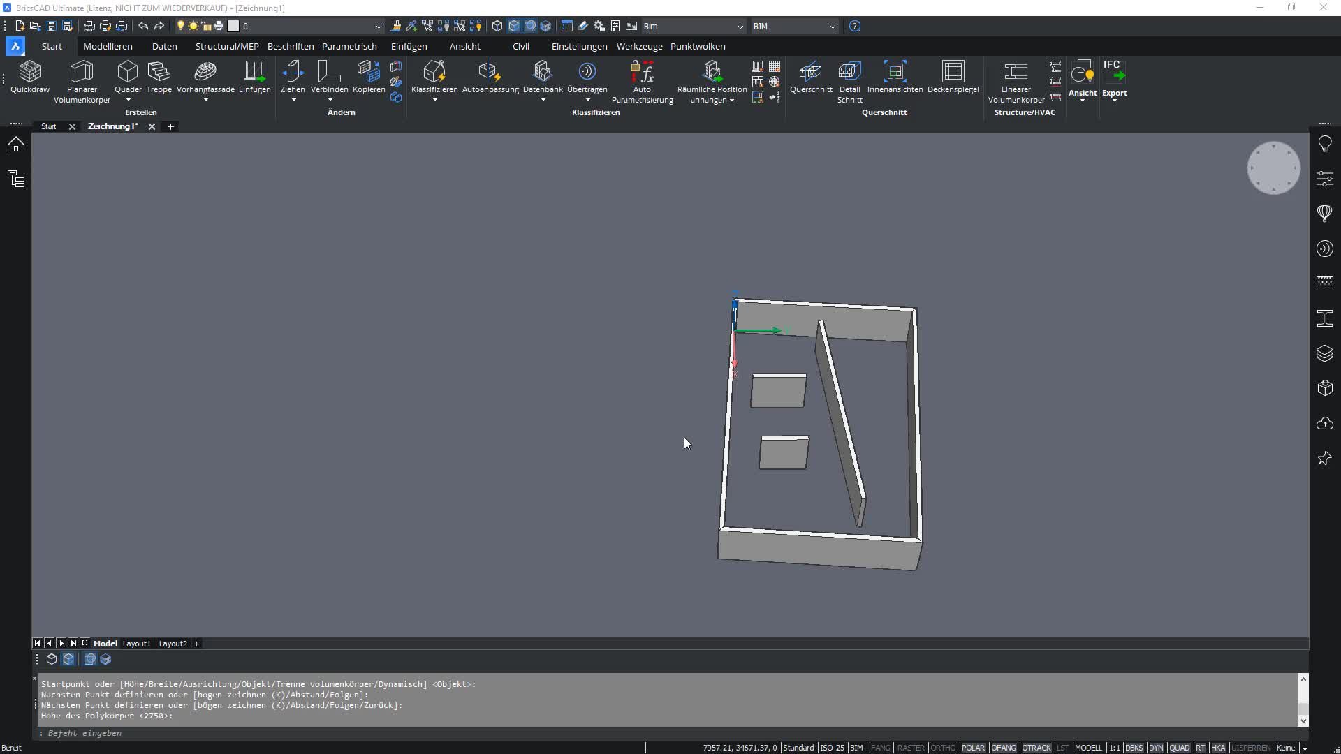
Task: Expand the Ziehen dropdown arrow
Action: click(293, 100)
